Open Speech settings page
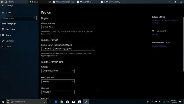This screenshot has width=184, height=104. [x=9, y=47]
